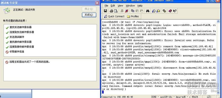Save the SSH session with the floppy icon
This screenshot has height=98, width=222.
tap(105, 11)
